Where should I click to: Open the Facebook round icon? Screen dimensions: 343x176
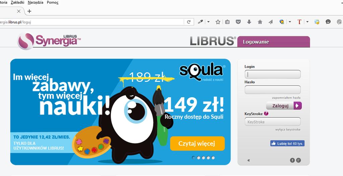292,160
